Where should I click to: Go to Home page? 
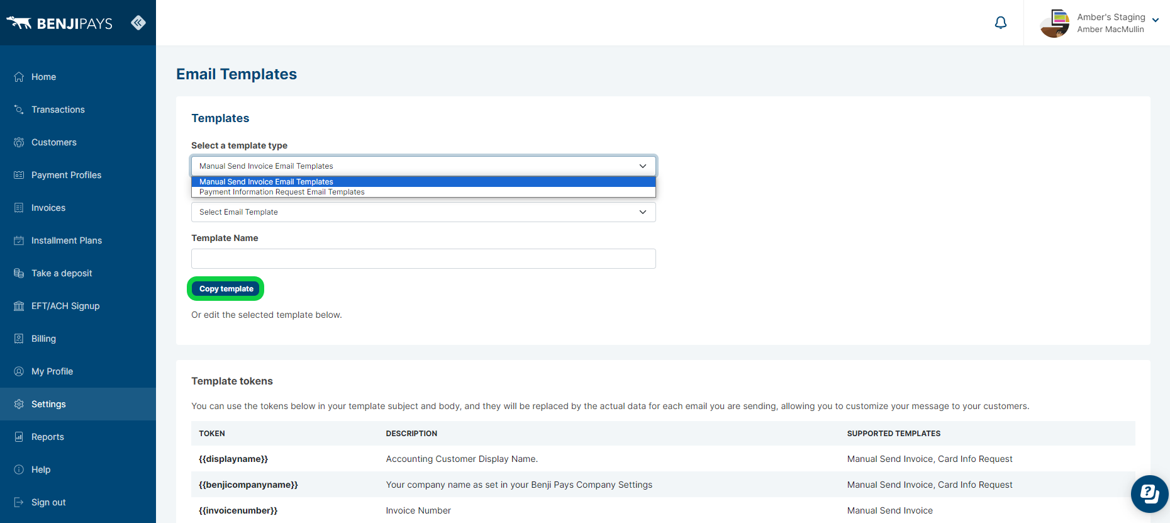pyautogui.click(x=78, y=77)
